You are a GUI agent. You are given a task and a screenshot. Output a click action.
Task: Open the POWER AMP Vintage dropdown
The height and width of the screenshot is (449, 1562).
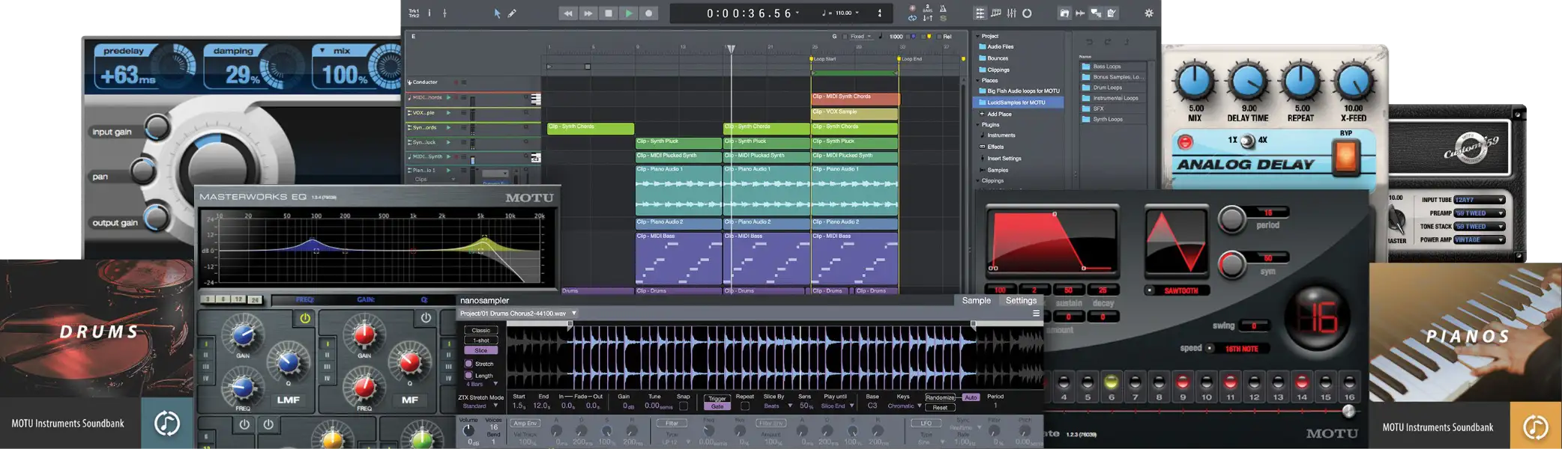(x=1480, y=240)
